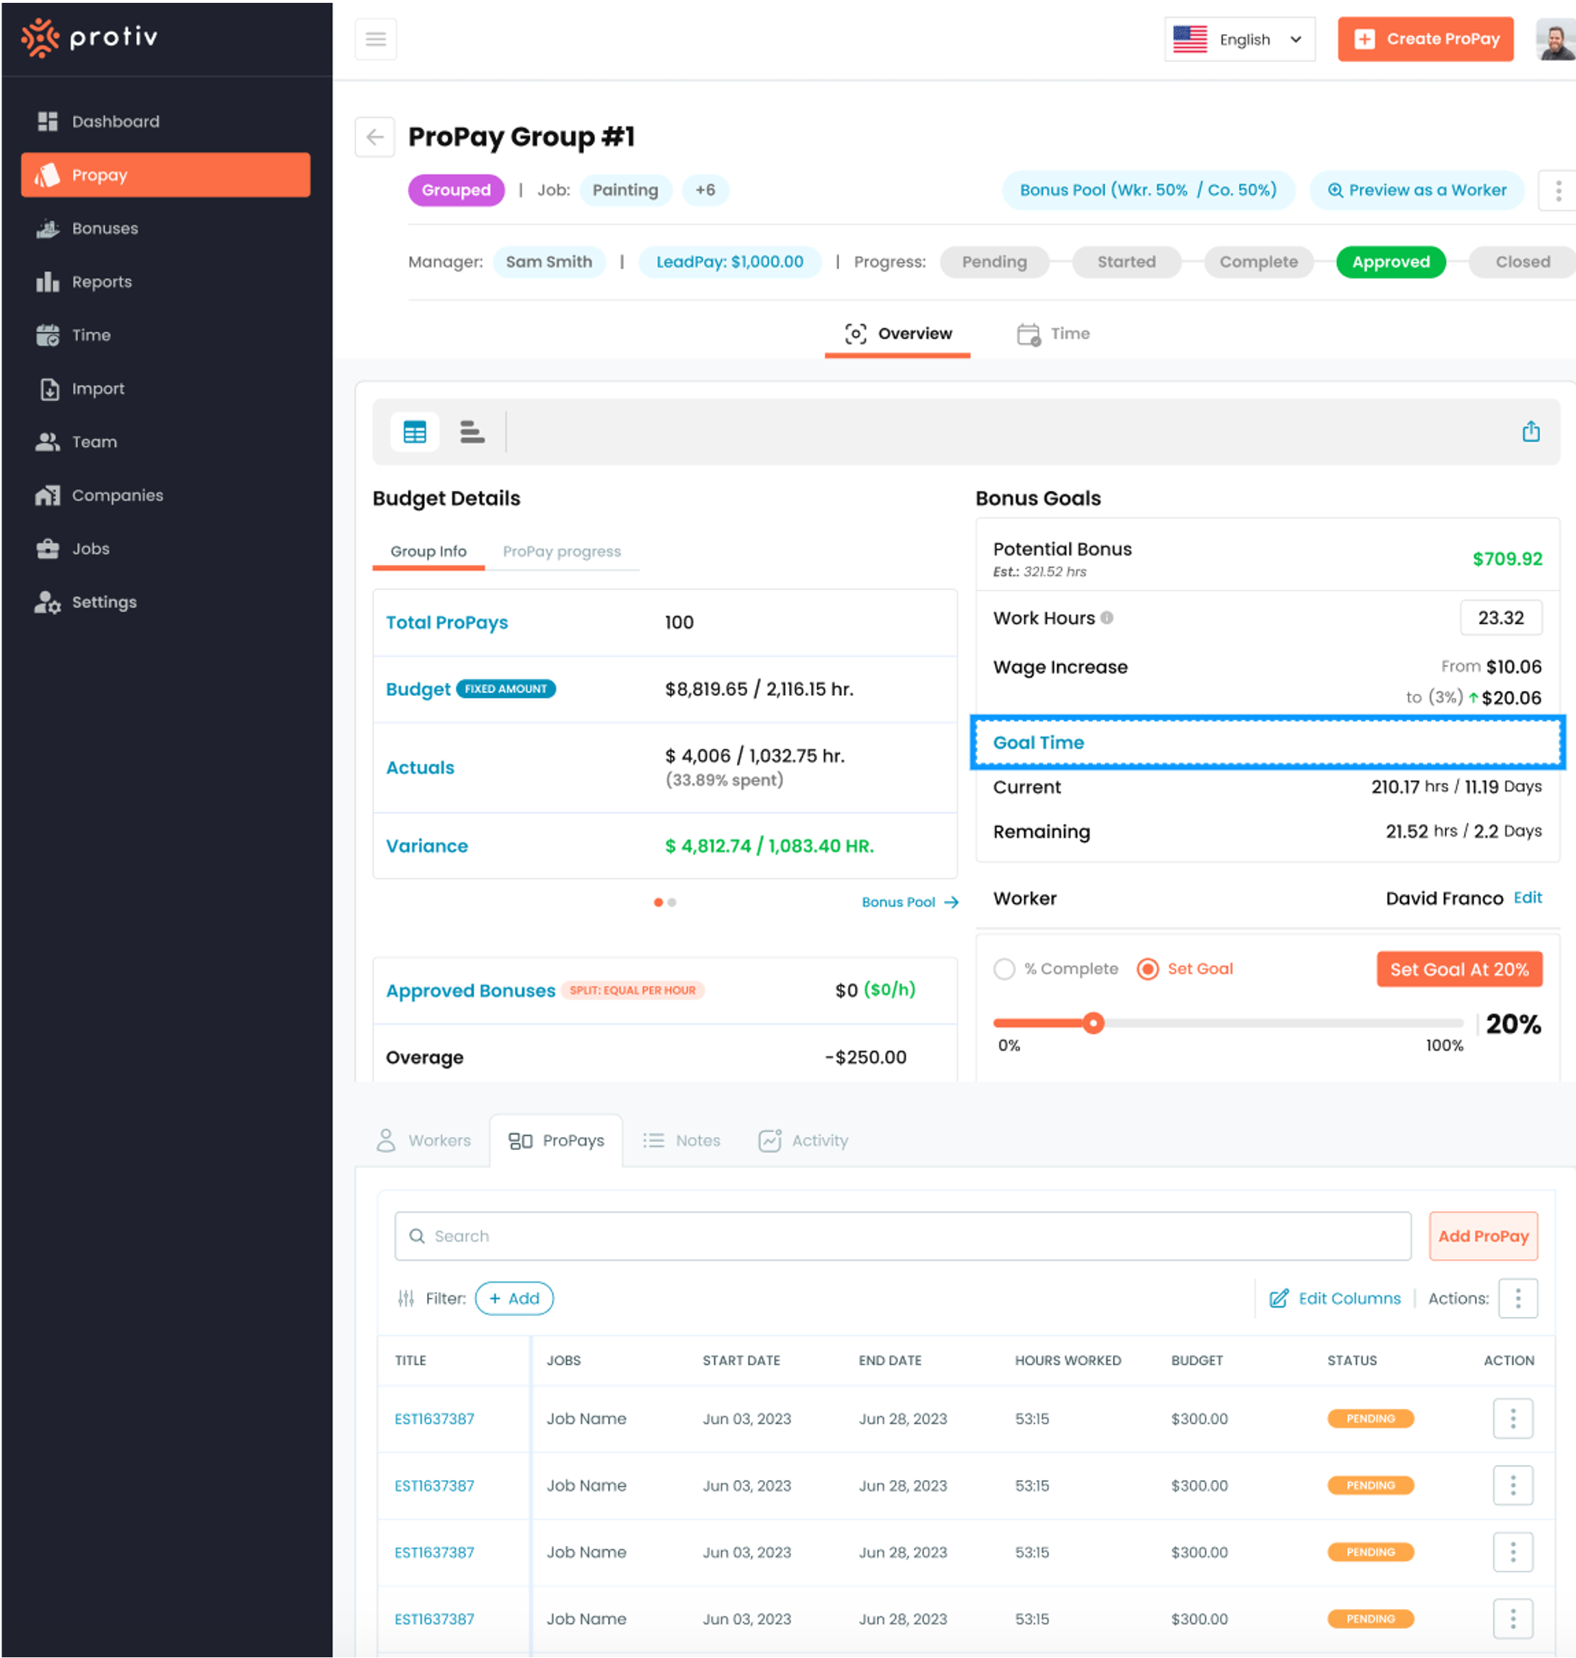Image resolution: width=1576 pixels, height=1658 pixels.
Task: Click the ProPays search field
Action: click(x=903, y=1236)
